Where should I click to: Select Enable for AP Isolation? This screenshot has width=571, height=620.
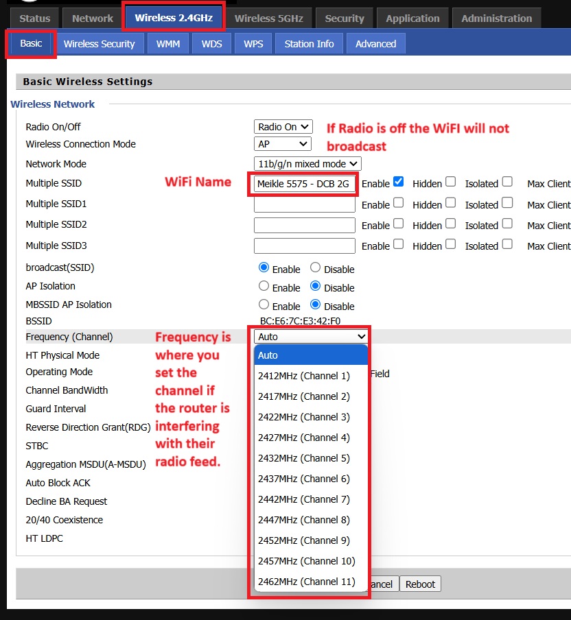click(264, 286)
